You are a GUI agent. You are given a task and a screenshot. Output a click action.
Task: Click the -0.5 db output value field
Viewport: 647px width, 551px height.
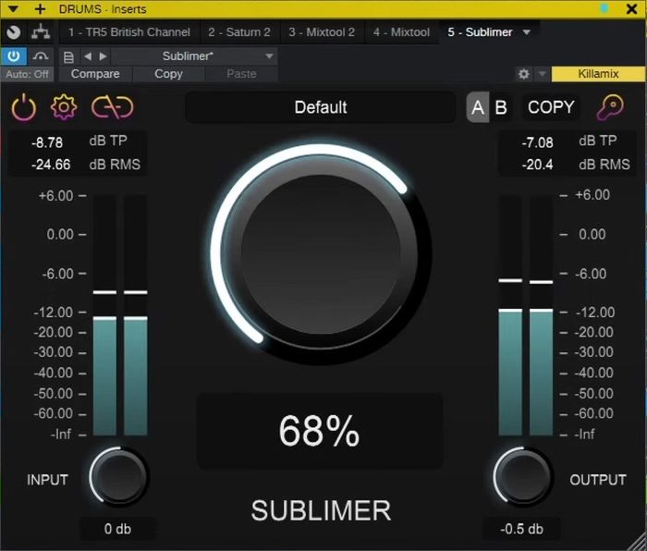point(521,529)
